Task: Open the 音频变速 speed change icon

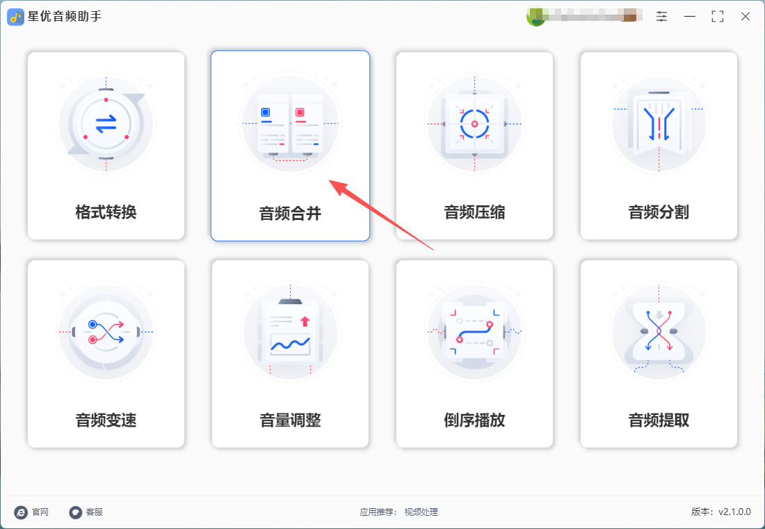Action: pyautogui.click(x=106, y=331)
